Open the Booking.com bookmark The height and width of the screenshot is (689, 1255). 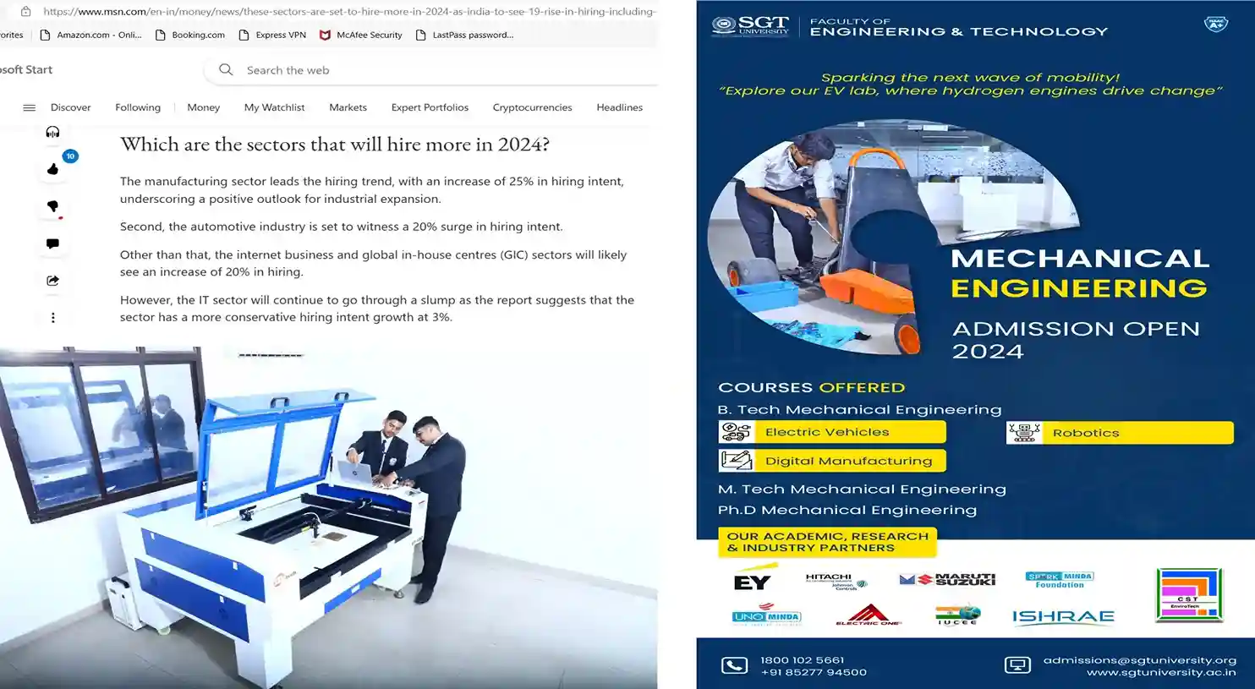[x=190, y=35]
